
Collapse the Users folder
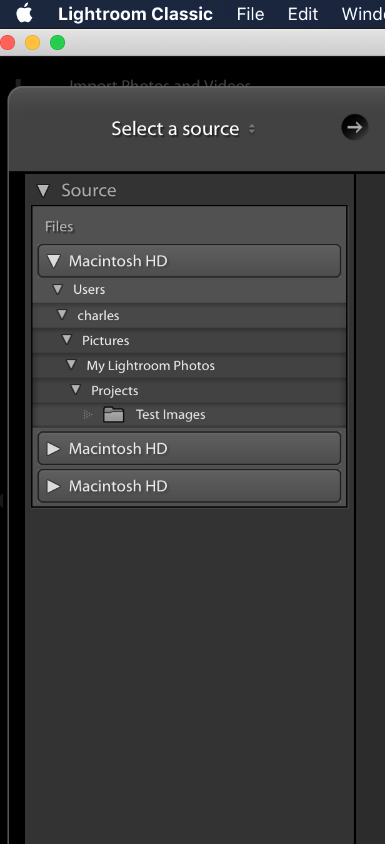point(57,289)
